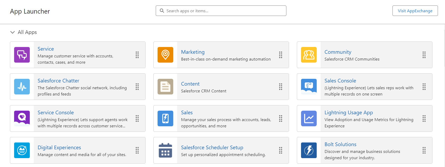Open the Lightning Usage App chart icon
The image size is (445, 167).
(x=309, y=118)
